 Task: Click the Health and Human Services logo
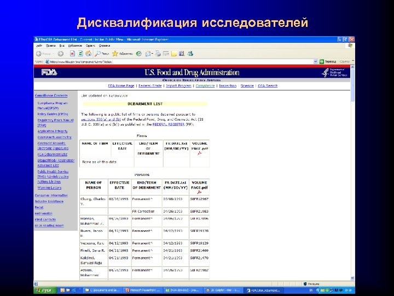(x=334, y=72)
